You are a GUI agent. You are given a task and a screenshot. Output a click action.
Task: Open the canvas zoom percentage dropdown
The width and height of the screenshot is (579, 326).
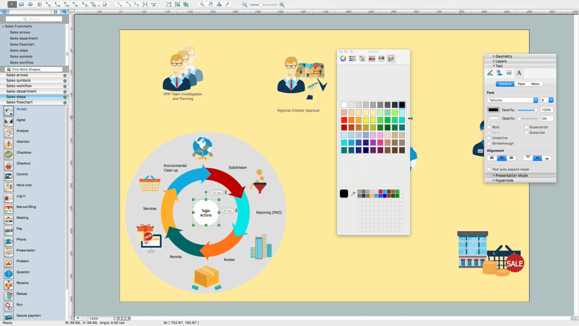tap(102, 318)
